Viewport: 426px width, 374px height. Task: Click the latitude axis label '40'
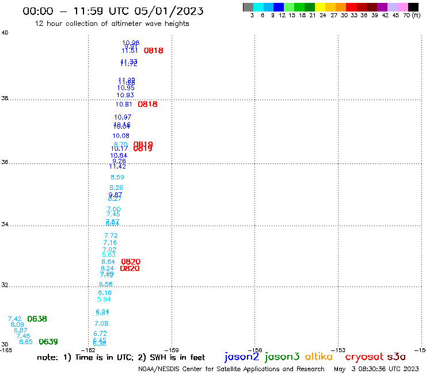5,33
